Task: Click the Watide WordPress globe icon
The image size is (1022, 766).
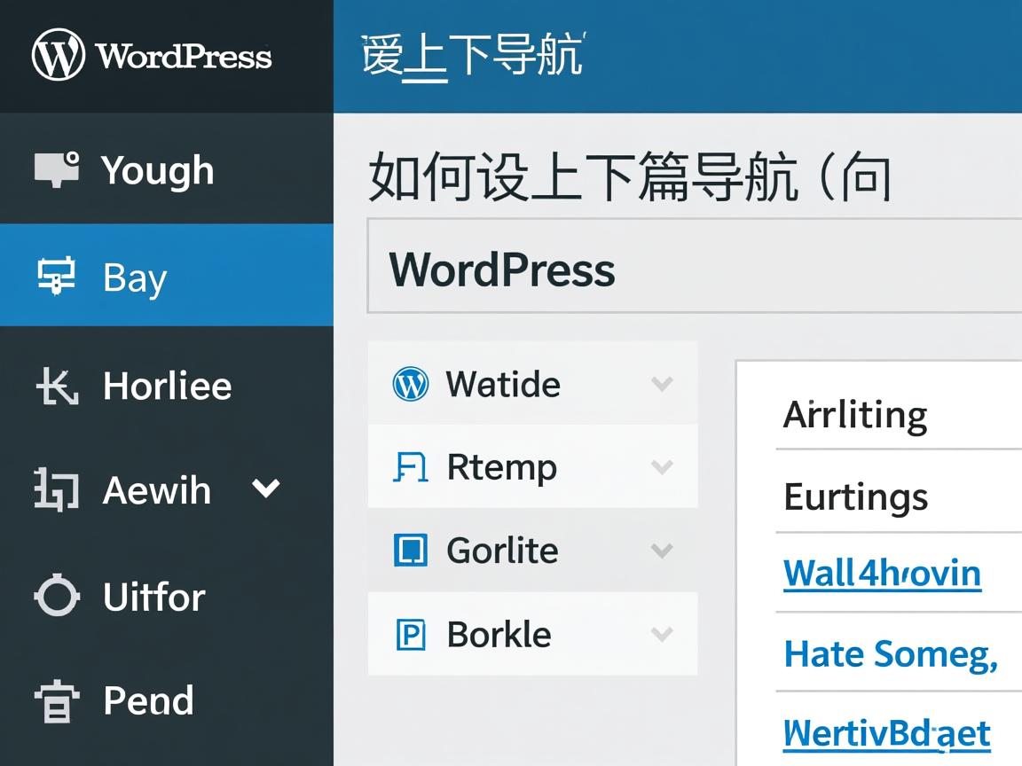Action: tap(410, 384)
